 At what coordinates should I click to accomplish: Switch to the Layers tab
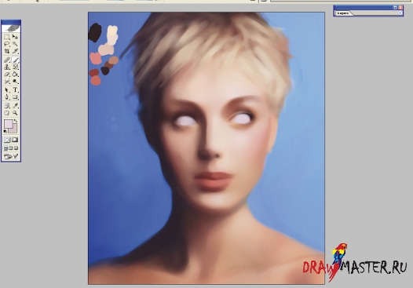tap(343, 13)
